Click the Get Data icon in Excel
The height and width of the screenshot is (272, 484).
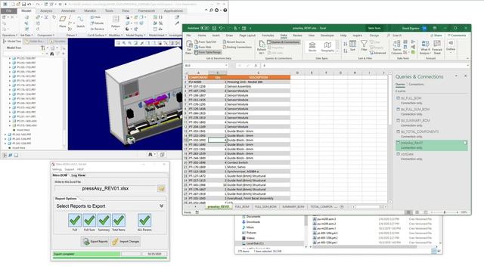189,47
